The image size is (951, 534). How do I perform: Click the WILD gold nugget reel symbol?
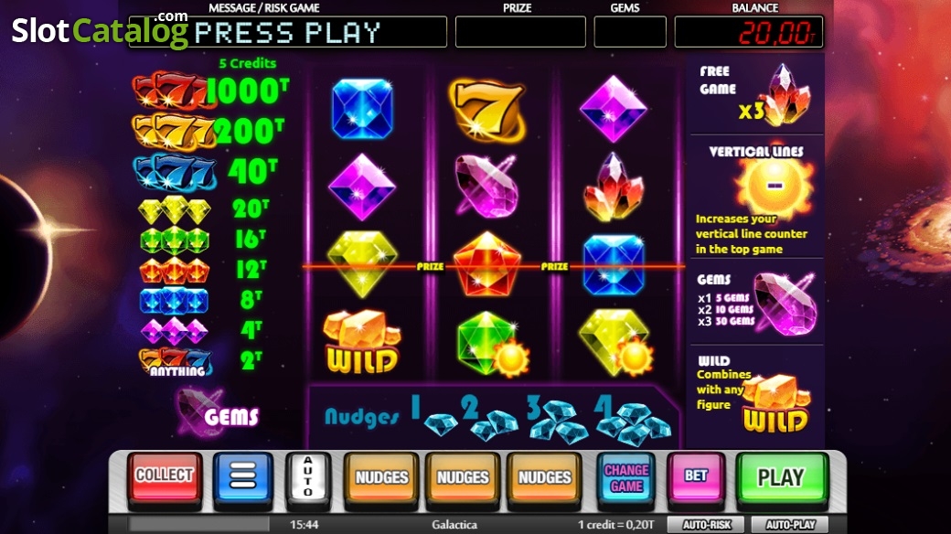362,342
